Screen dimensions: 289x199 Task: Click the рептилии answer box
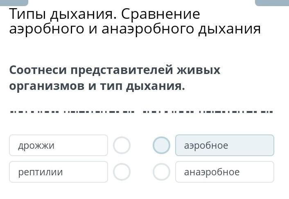pos(59,172)
